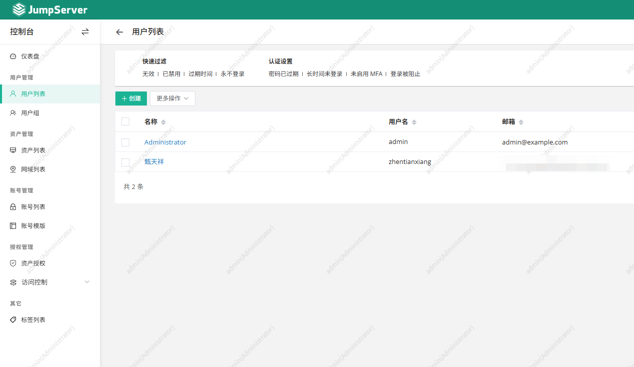Open the 仪表盘 dashboard icon in sidebar
The image size is (634, 367).
(13, 56)
